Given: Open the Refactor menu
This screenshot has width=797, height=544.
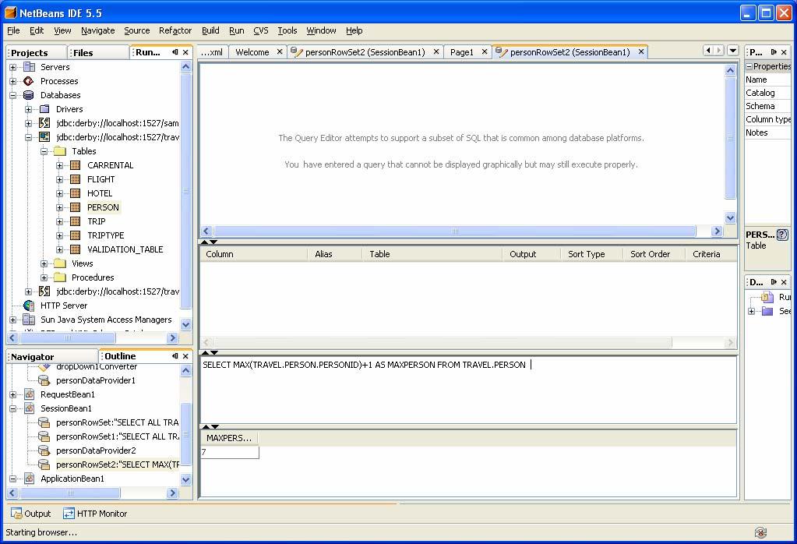Looking at the screenshot, I should coord(175,30).
